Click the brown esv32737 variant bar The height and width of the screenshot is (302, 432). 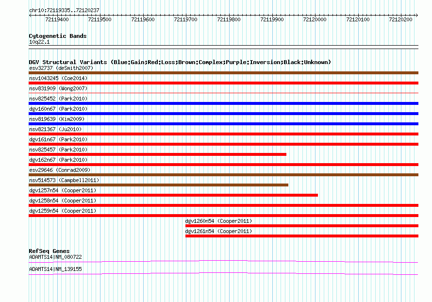[223, 73]
